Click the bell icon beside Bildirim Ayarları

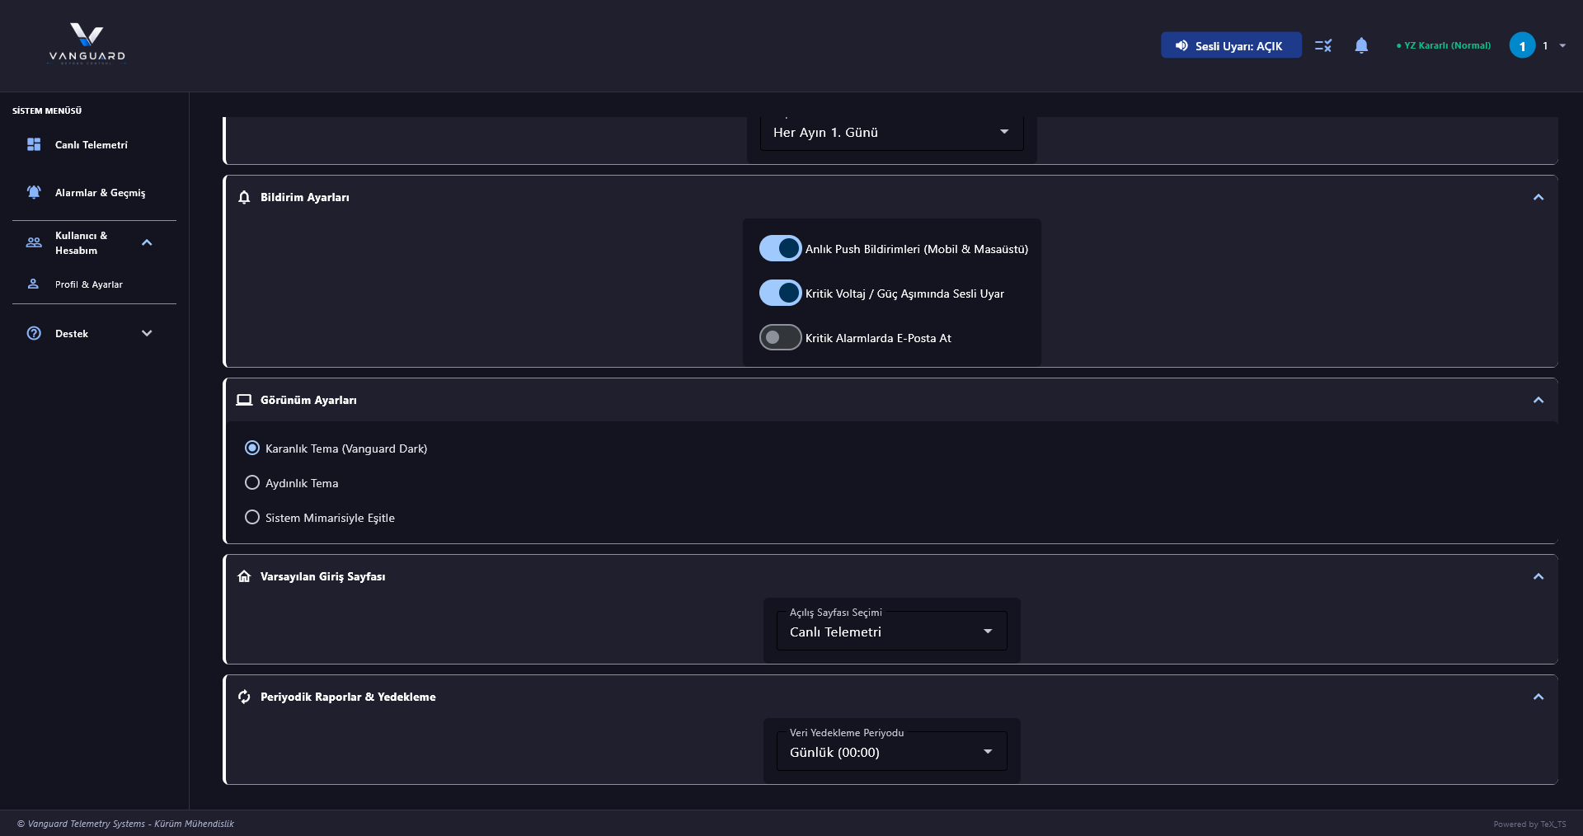[x=244, y=197]
